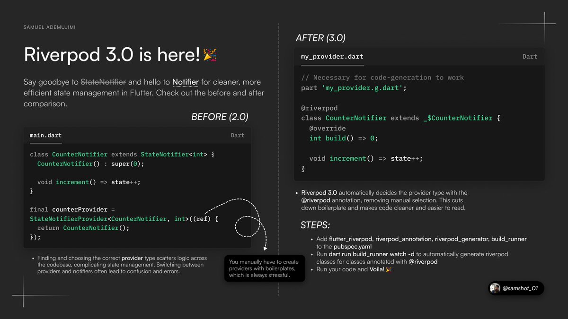Click the 'dart run build_runner watch -d' step
This screenshot has width=568, height=319.
point(408,258)
